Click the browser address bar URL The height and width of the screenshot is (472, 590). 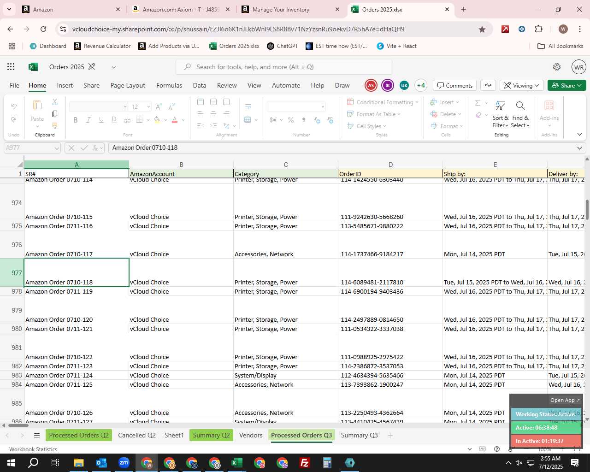click(238, 29)
